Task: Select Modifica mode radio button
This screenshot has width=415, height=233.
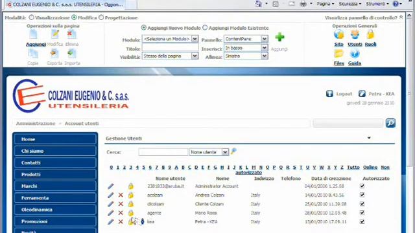Action: tap(74, 17)
